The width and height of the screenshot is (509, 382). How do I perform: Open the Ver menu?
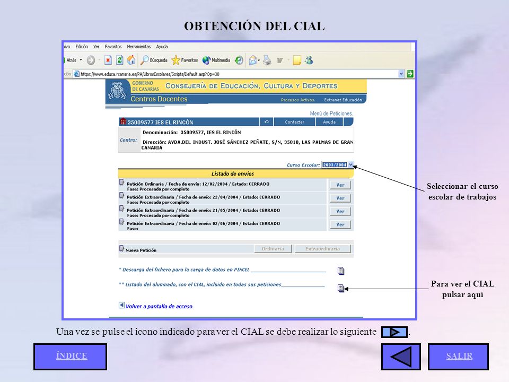click(x=96, y=47)
